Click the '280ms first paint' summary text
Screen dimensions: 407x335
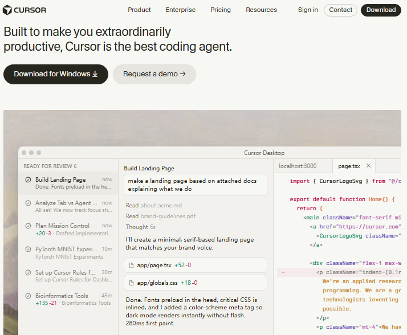[150, 324]
